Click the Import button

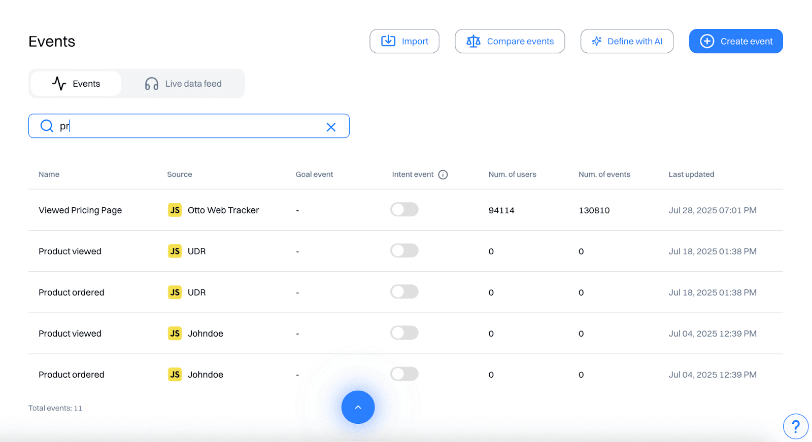[x=404, y=42]
